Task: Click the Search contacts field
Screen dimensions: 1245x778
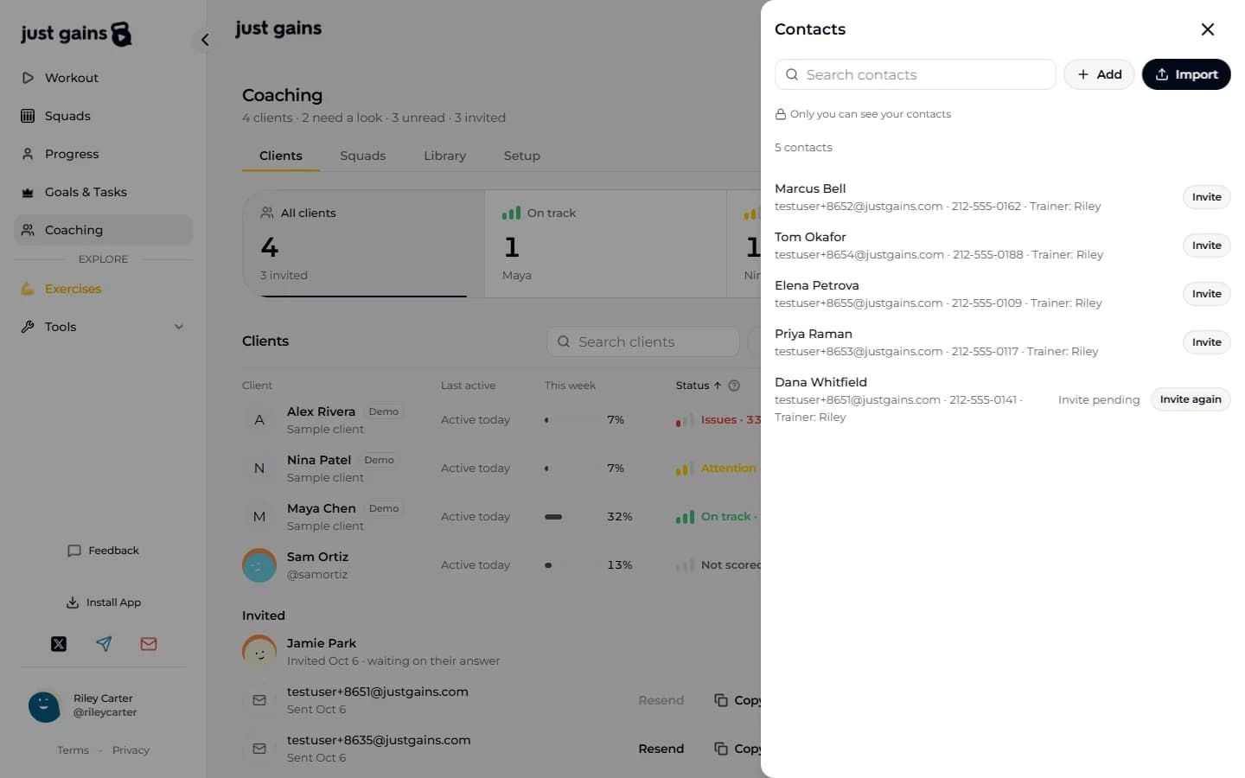Action: pyautogui.click(x=916, y=74)
